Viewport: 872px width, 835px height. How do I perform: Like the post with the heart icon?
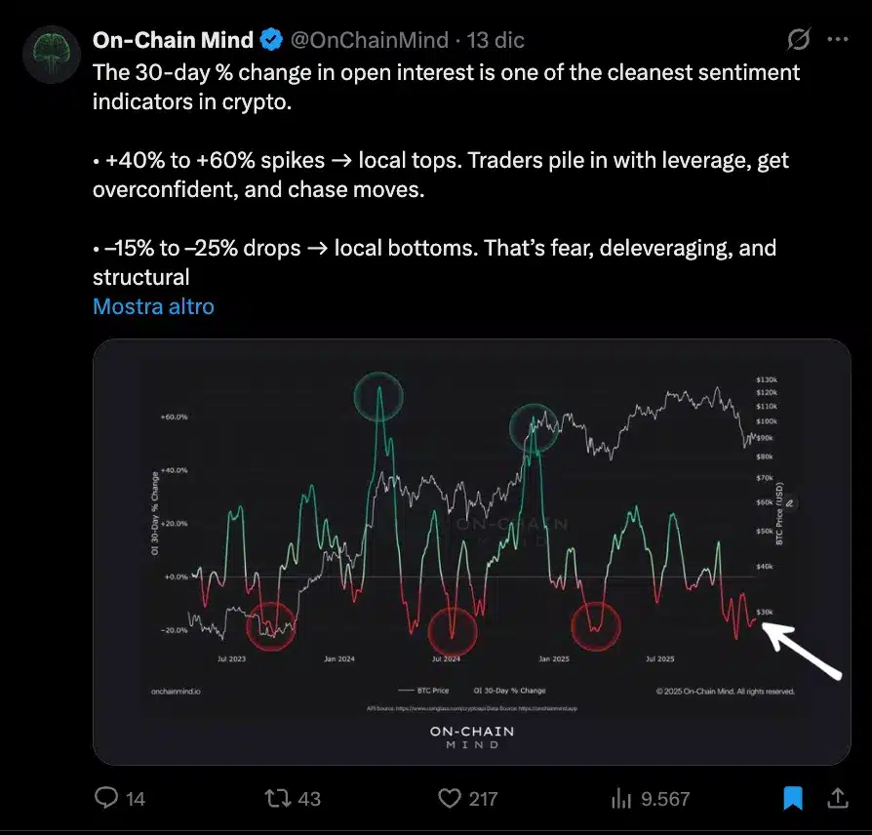click(x=450, y=798)
